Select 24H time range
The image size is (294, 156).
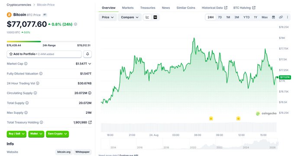tap(210, 17)
